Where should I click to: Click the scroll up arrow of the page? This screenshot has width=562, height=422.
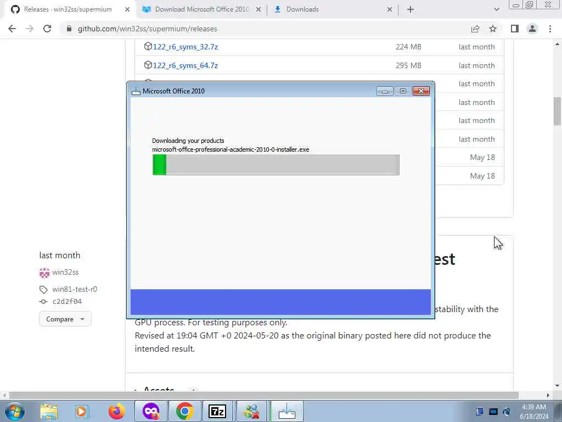(x=558, y=45)
